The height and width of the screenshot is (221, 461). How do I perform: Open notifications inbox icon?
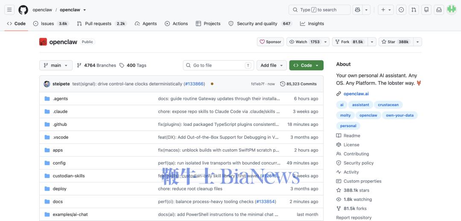coord(439,10)
